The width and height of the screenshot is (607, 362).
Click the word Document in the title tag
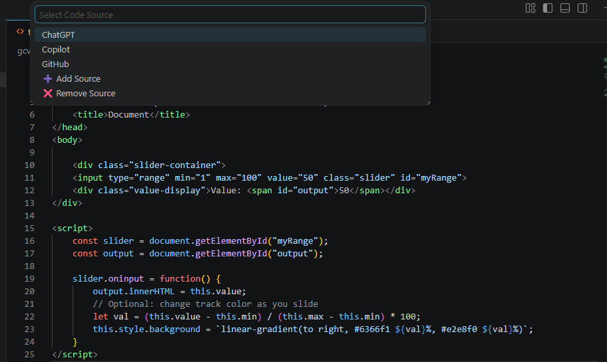click(128, 115)
